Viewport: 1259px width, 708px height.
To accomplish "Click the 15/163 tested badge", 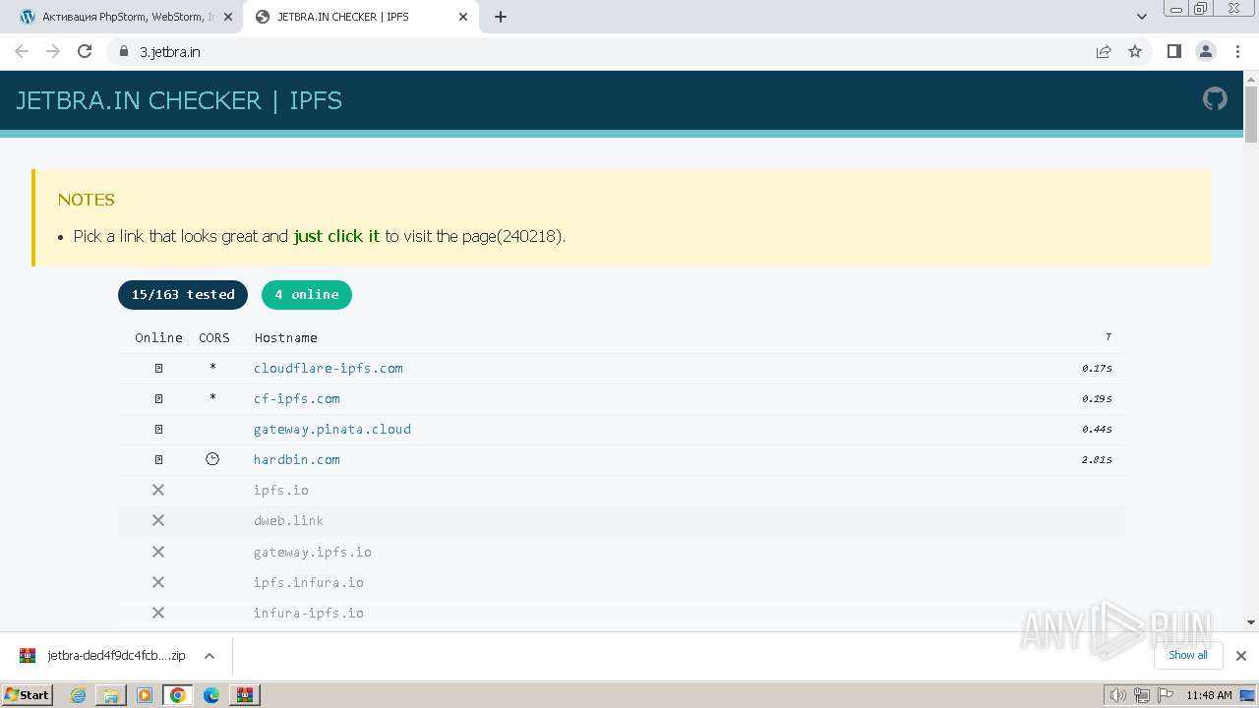I will click(183, 294).
